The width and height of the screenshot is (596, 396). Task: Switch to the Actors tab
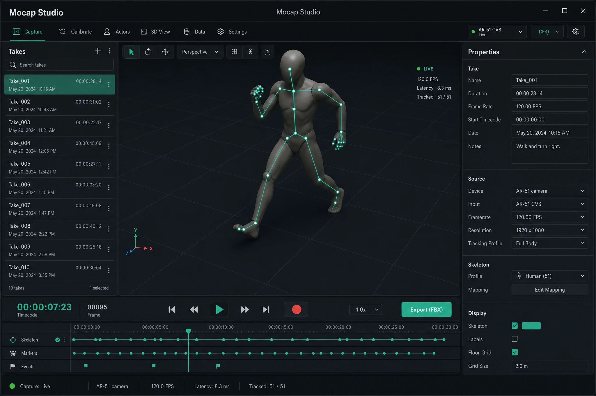(x=117, y=32)
